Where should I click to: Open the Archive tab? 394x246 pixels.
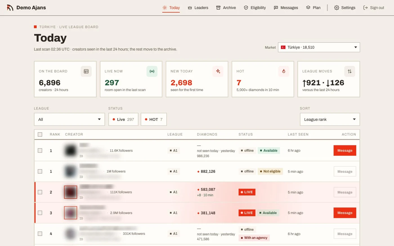[x=226, y=8]
